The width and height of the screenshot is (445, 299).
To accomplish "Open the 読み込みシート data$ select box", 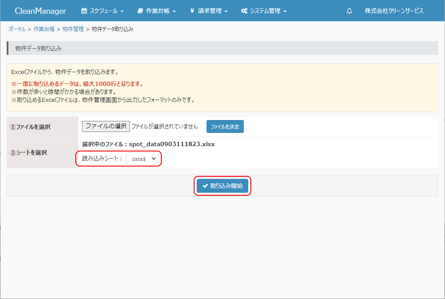I will point(142,159).
